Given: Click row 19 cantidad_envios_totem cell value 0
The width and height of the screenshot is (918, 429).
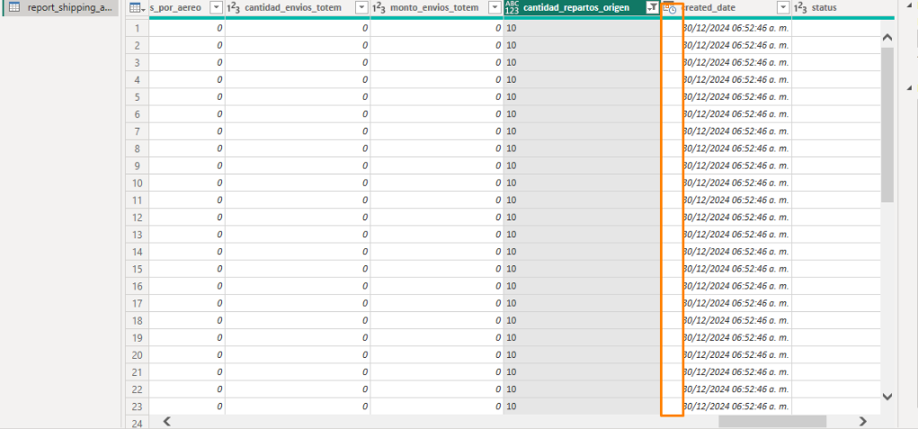Looking at the screenshot, I should pos(298,337).
